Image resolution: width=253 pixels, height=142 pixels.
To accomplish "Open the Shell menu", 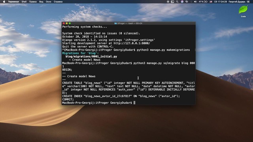I will 24,2.
